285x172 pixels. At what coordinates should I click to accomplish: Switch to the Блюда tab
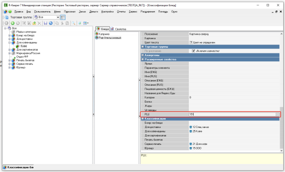(103, 29)
